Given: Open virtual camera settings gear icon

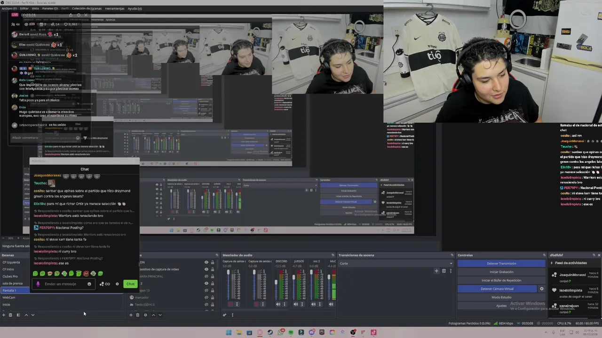Looking at the screenshot, I should pyautogui.click(x=542, y=289).
